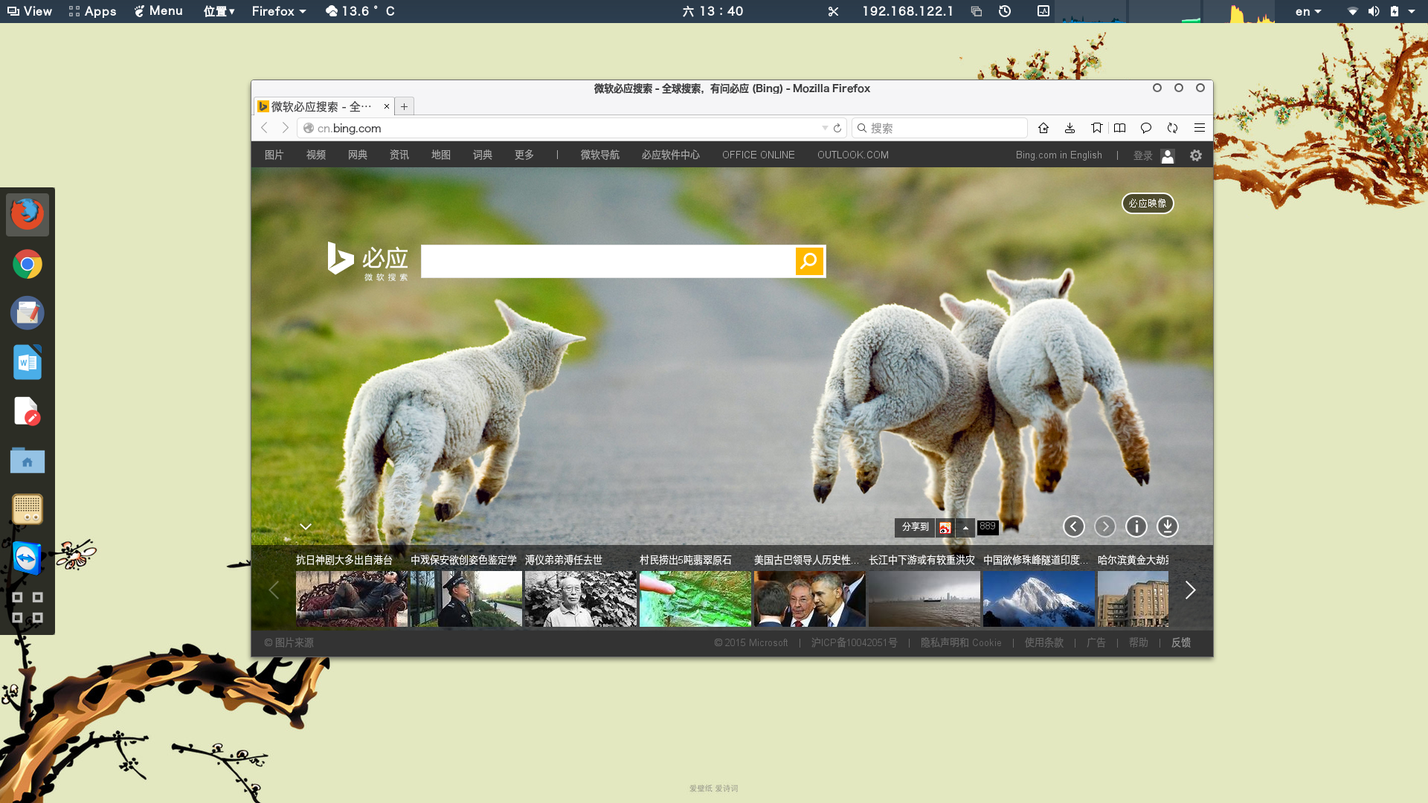This screenshot has height=803, width=1428.
Task: Download today's Bing wallpaper
Action: tap(1167, 526)
